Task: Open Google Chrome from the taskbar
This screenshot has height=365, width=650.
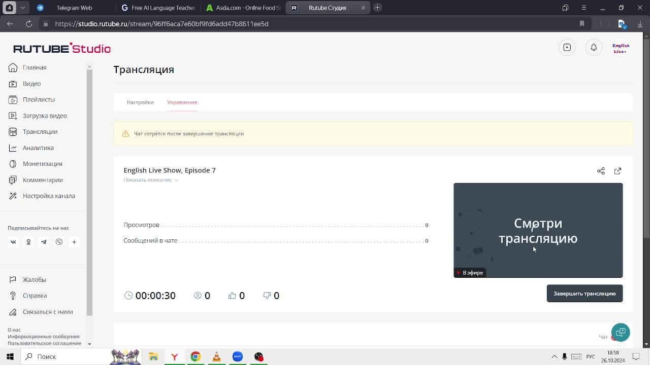Action: tap(196, 356)
